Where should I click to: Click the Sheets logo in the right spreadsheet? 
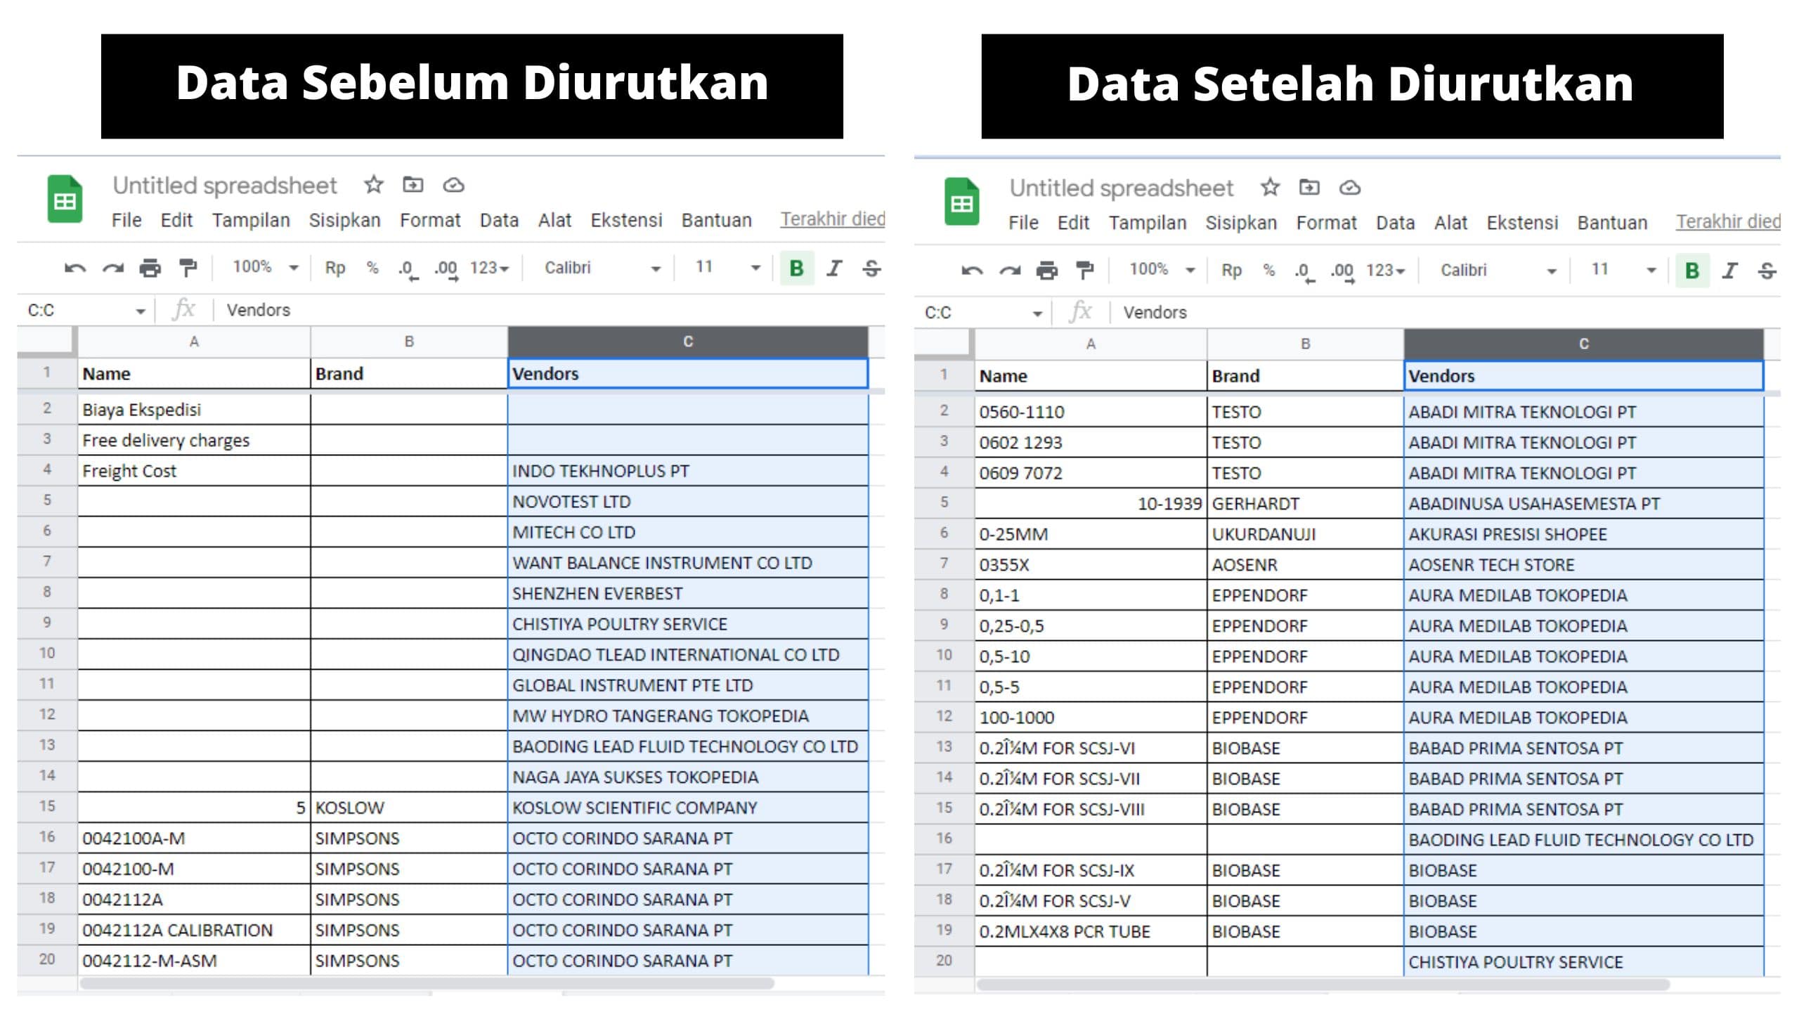pos(961,202)
